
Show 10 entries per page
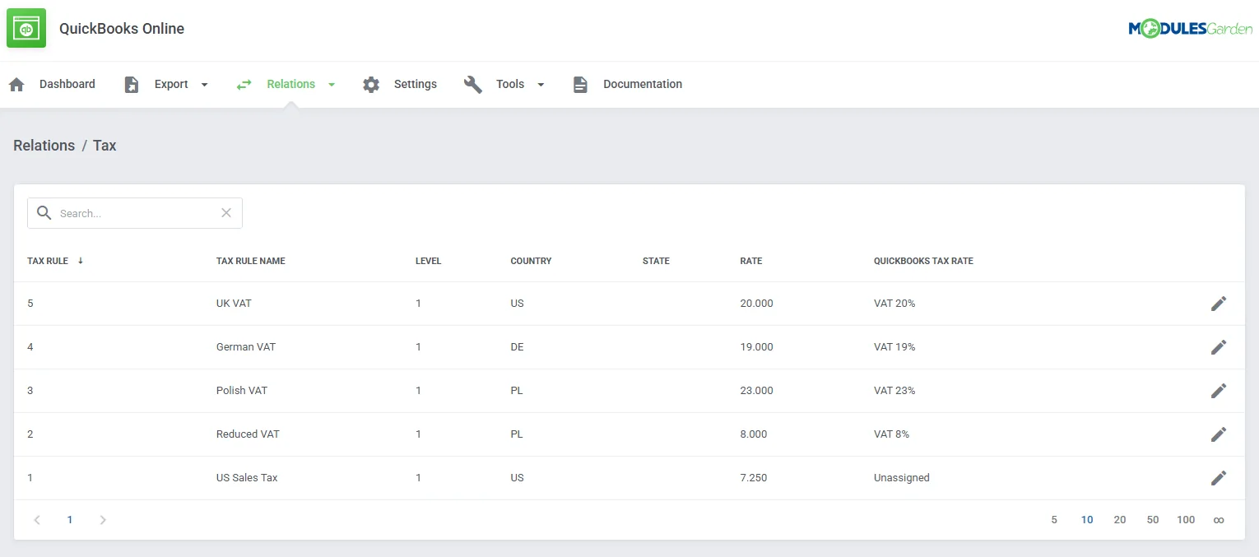click(1087, 520)
